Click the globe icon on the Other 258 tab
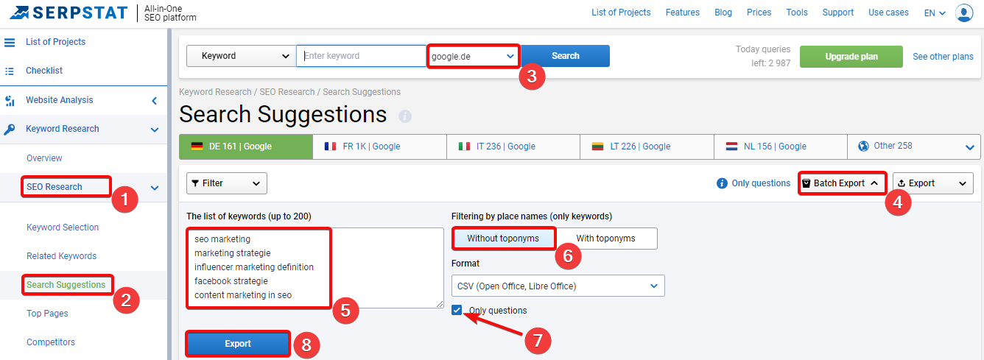Viewport: 984px width, 360px height. pyautogui.click(x=863, y=146)
